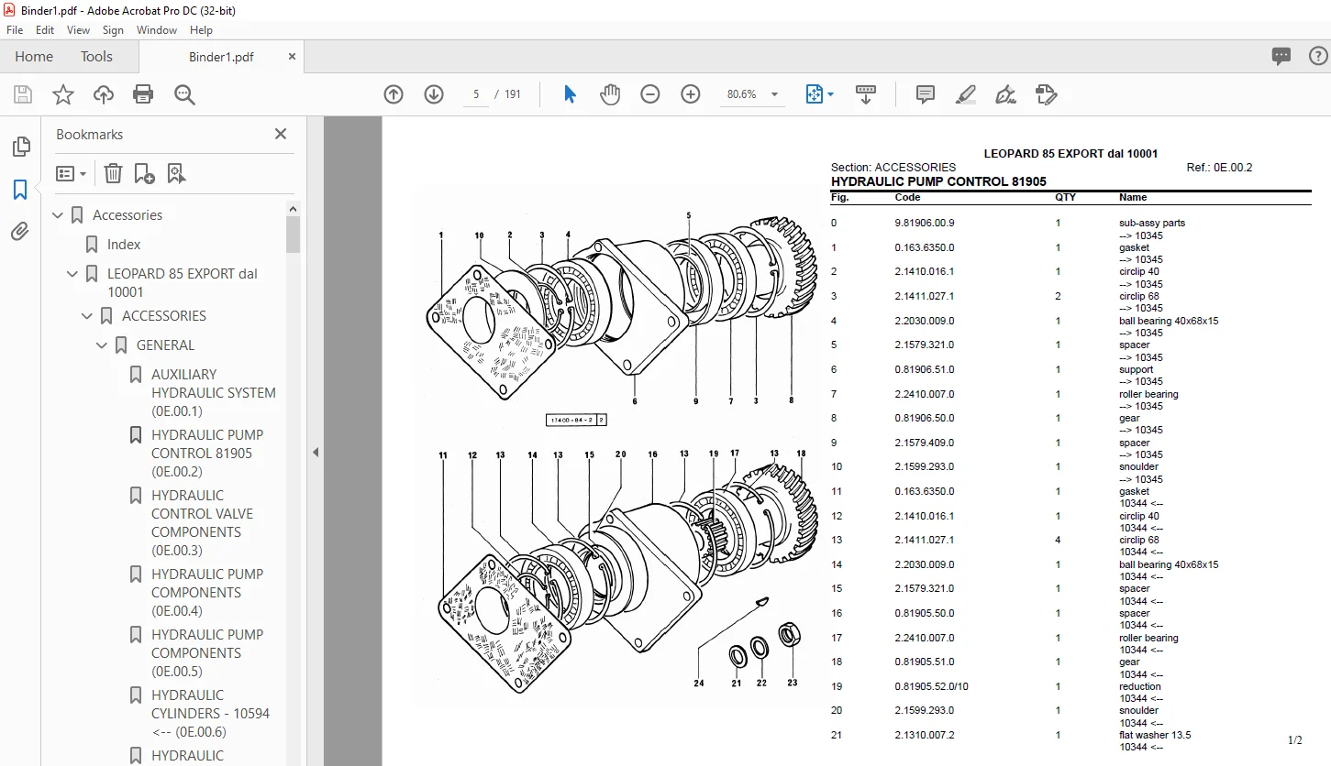Upload the file to cloud storage
This screenshot has width=1331, height=766.
(x=104, y=94)
